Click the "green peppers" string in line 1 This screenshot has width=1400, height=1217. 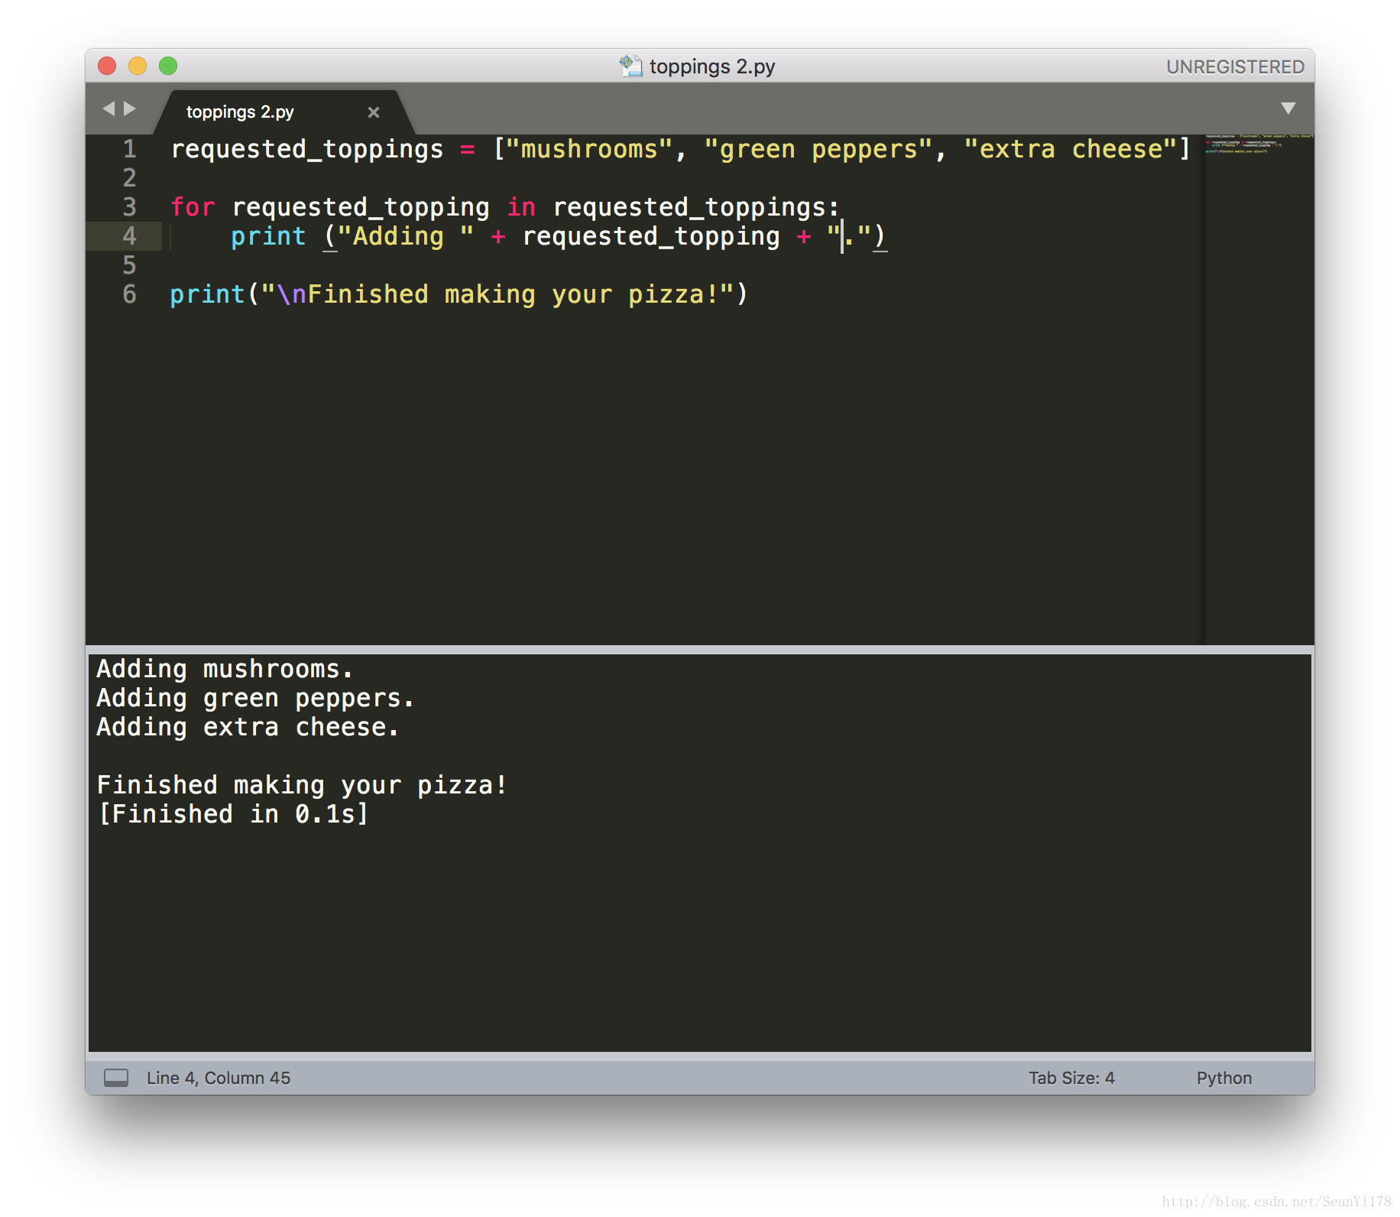818,149
